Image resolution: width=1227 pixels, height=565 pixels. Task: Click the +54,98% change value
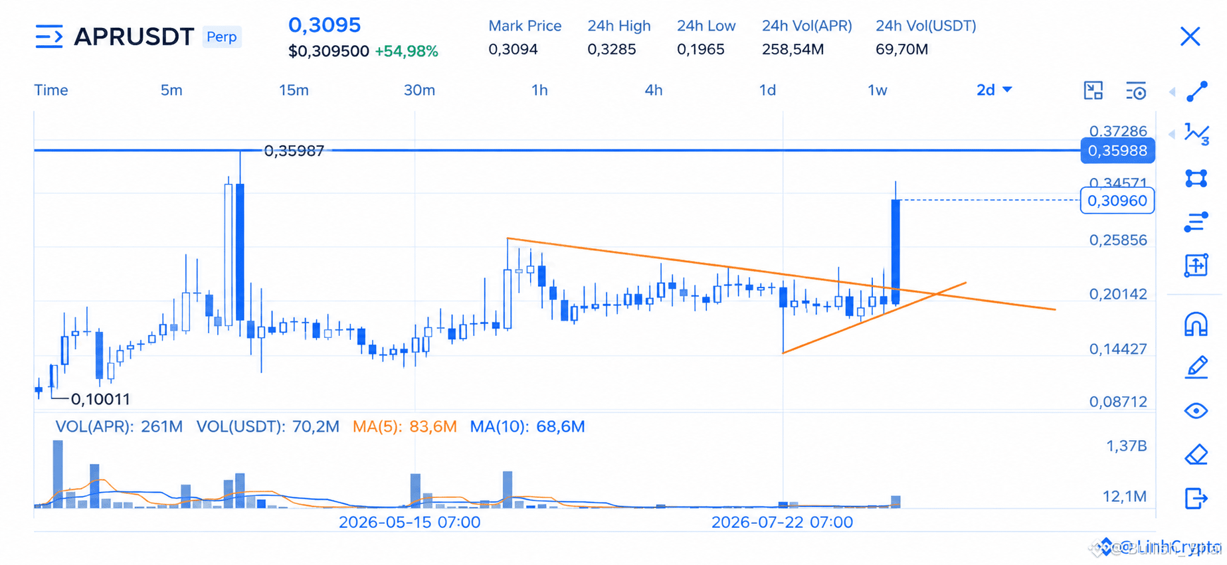click(407, 51)
